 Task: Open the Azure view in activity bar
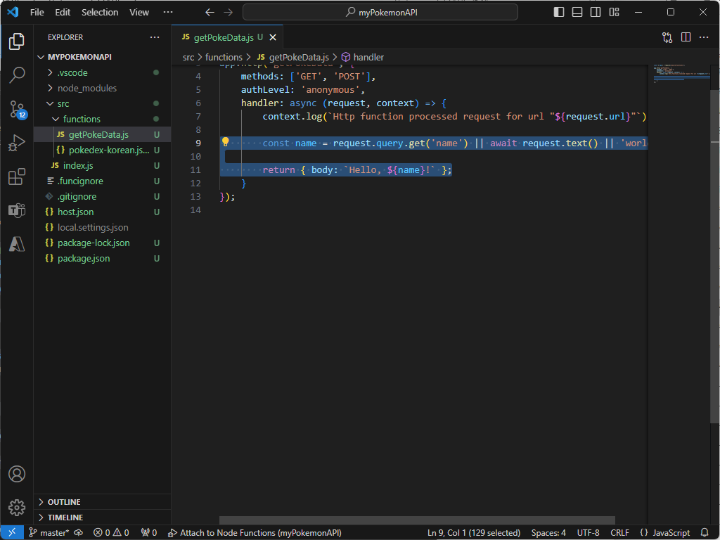pos(17,244)
